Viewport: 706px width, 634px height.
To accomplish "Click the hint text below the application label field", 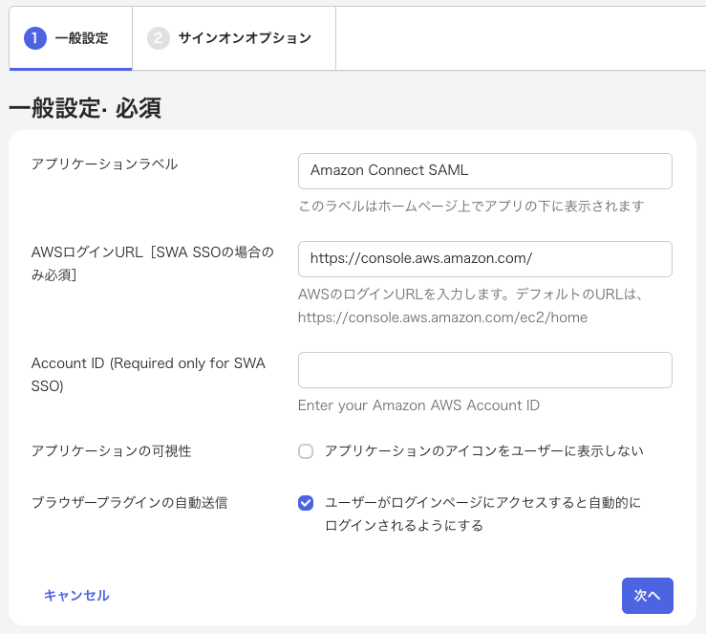I will [x=470, y=206].
